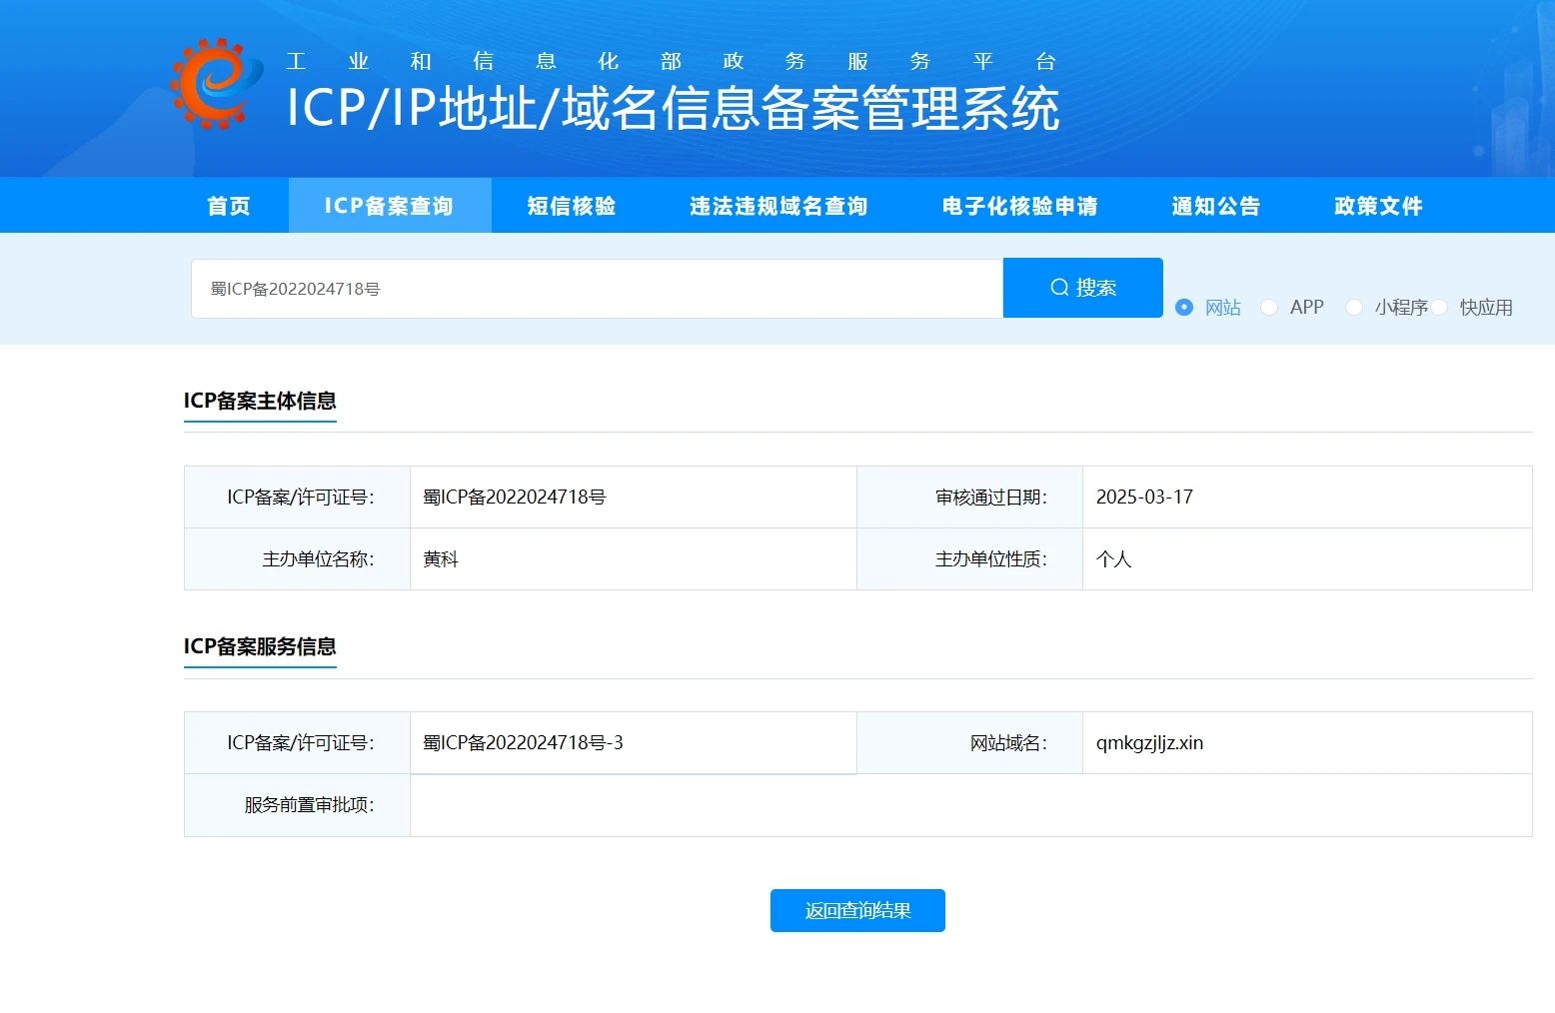1555x1013 pixels.
Task: Open the ICP备案查询 tab
Action: (390, 206)
